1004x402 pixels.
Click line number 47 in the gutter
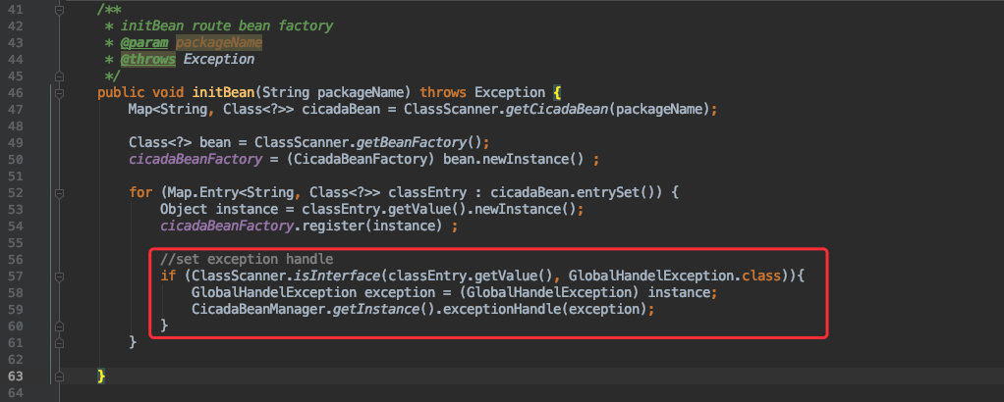16,110
